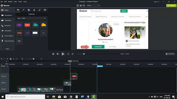Select the Shapes annotation tab icon
The width and height of the screenshot is (177, 99).
click(x=29, y=10)
